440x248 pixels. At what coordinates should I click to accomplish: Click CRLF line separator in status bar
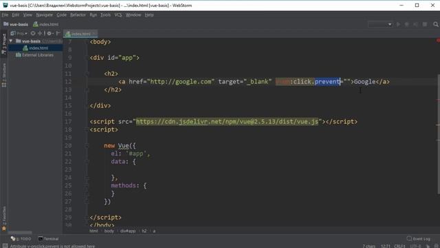click(399, 246)
